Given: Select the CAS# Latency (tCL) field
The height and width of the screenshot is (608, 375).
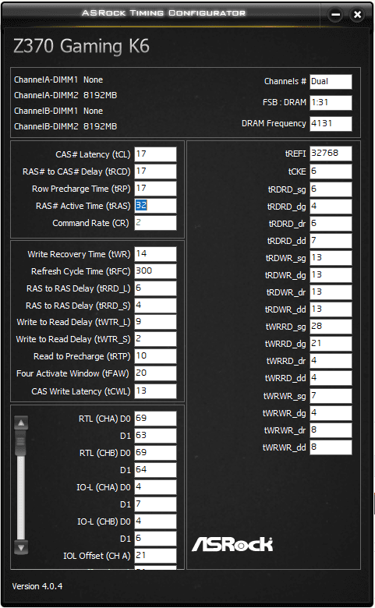Looking at the screenshot, I should (155, 154).
